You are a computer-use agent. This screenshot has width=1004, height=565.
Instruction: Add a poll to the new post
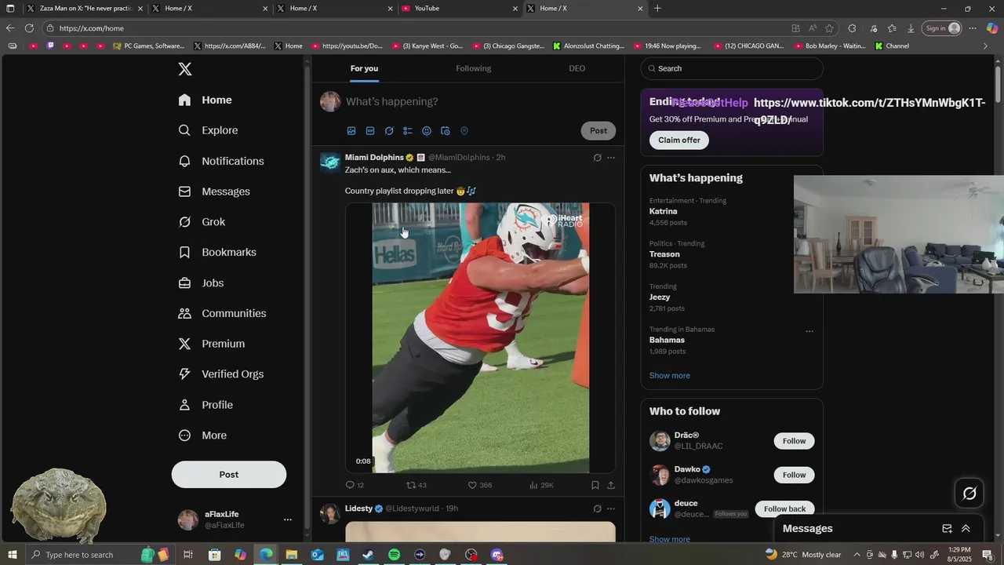[408, 131]
